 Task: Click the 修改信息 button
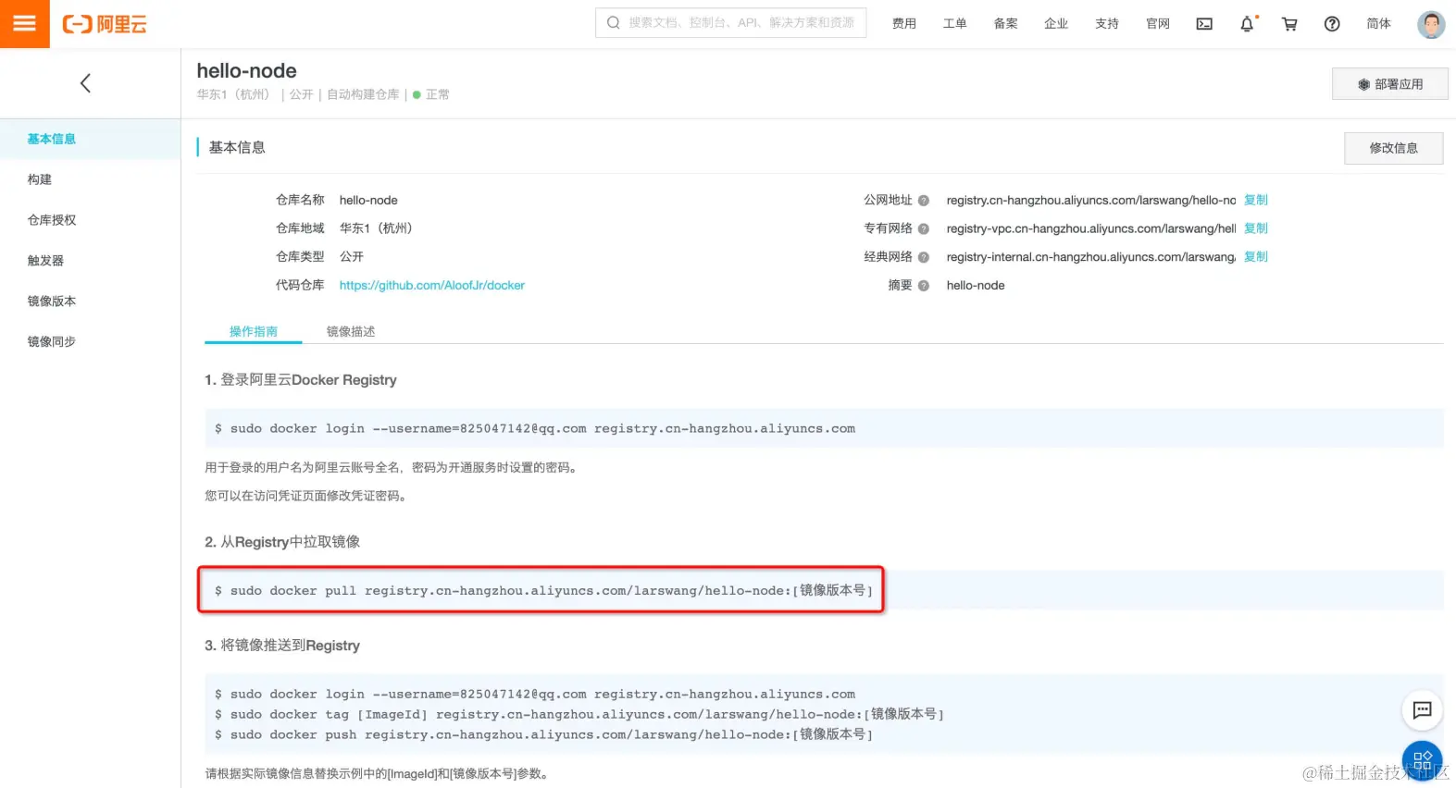(x=1393, y=148)
